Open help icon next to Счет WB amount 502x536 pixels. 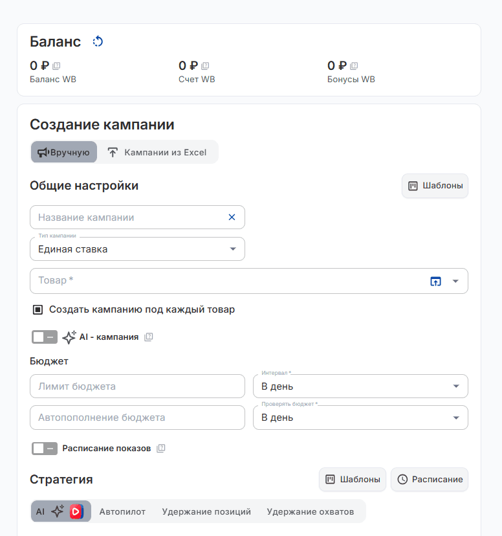(205, 65)
